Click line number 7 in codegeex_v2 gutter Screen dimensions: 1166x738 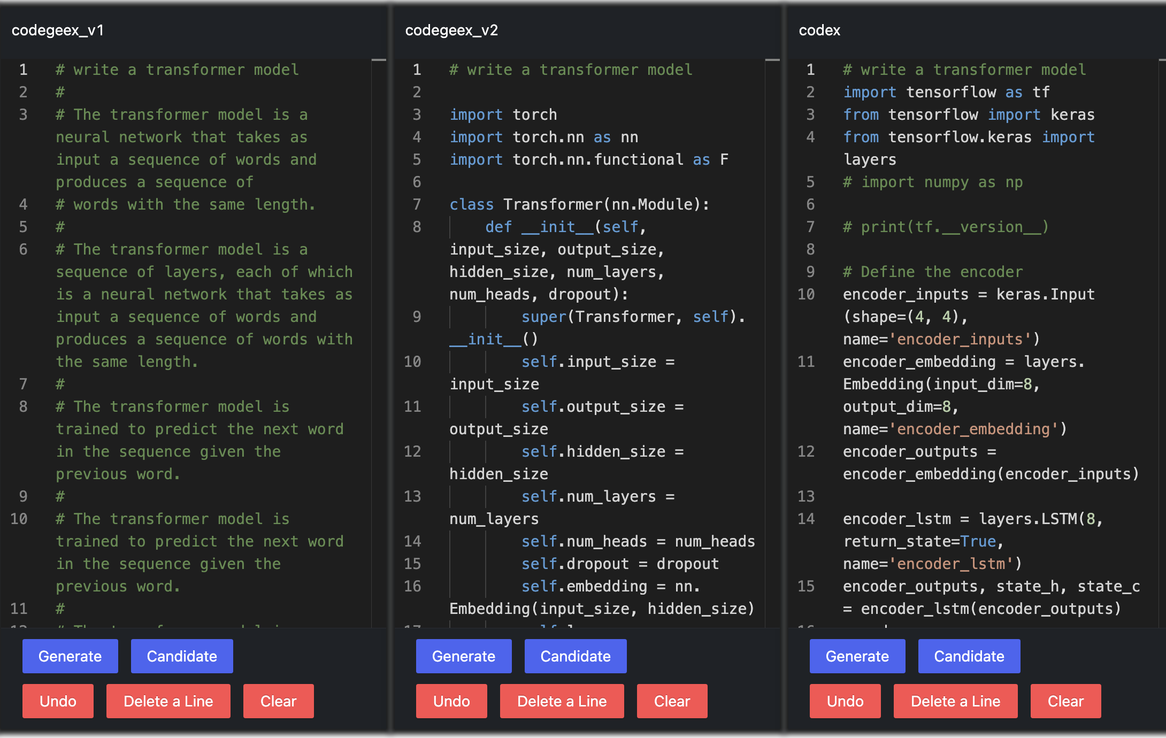(x=417, y=204)
